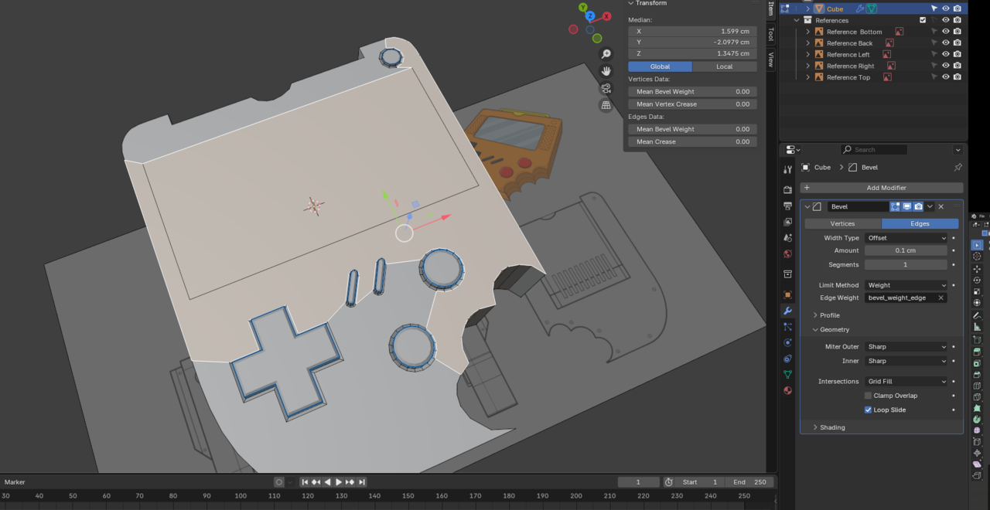Switch to the Tool sidebar tab
Screen dimensions: 990x510
771,34
